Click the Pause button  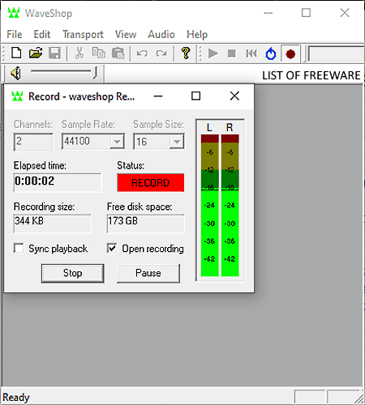click(148, 273)
